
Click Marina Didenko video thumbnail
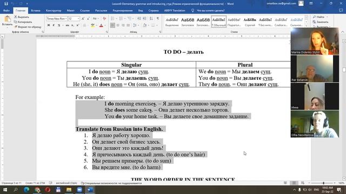coord(315,41)
